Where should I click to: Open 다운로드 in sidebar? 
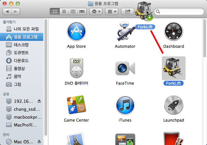[x=21, y=61]
